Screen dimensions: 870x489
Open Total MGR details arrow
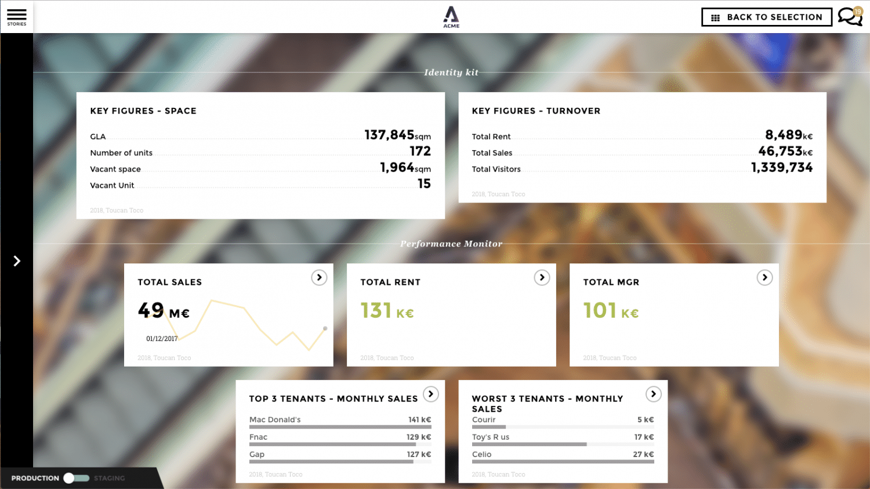tap(764, 278)
